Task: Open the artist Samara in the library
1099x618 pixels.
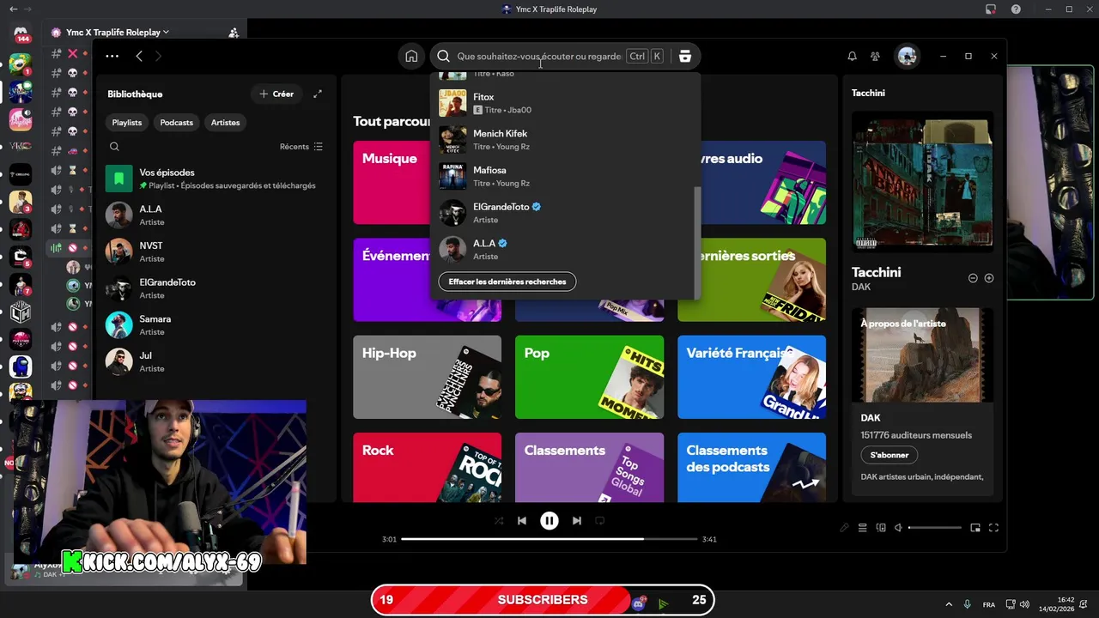Action: 215,324
